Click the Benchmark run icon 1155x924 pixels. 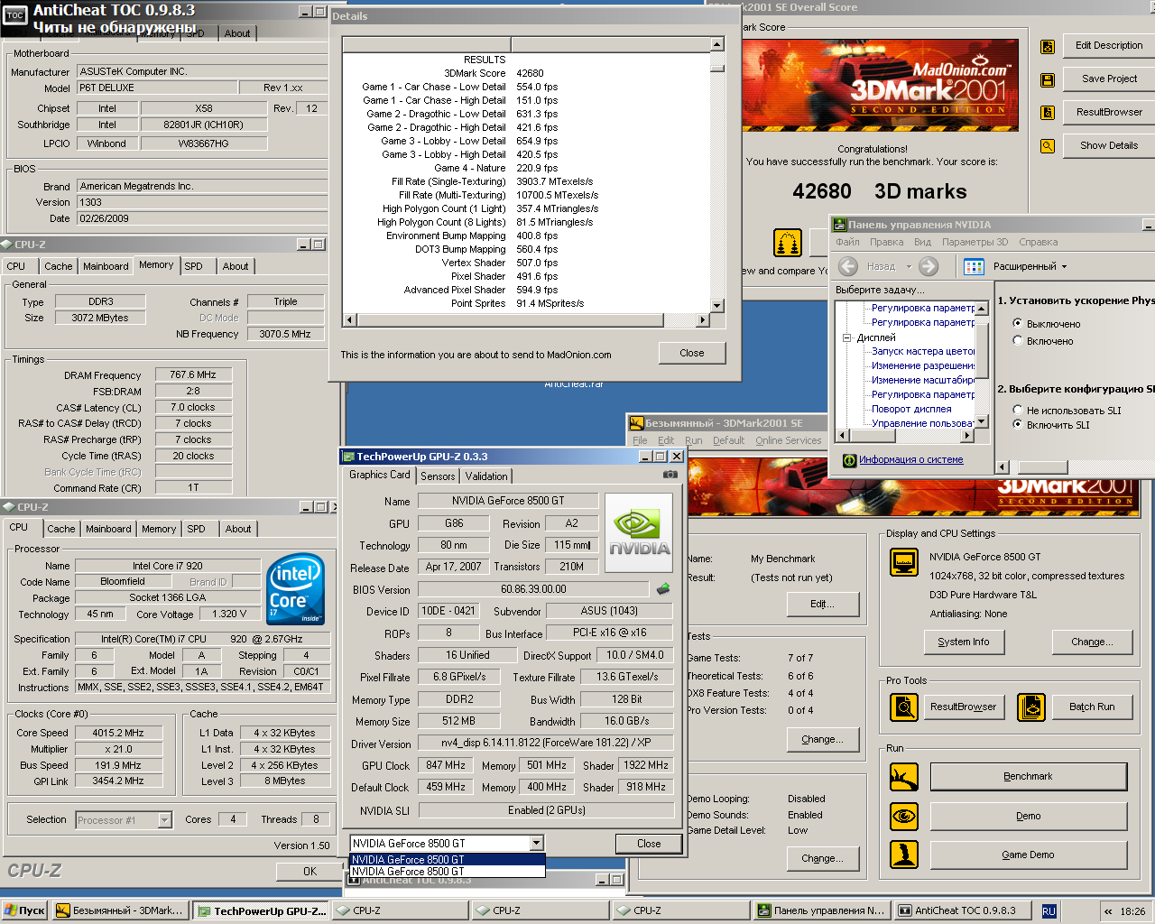[904, 777]
